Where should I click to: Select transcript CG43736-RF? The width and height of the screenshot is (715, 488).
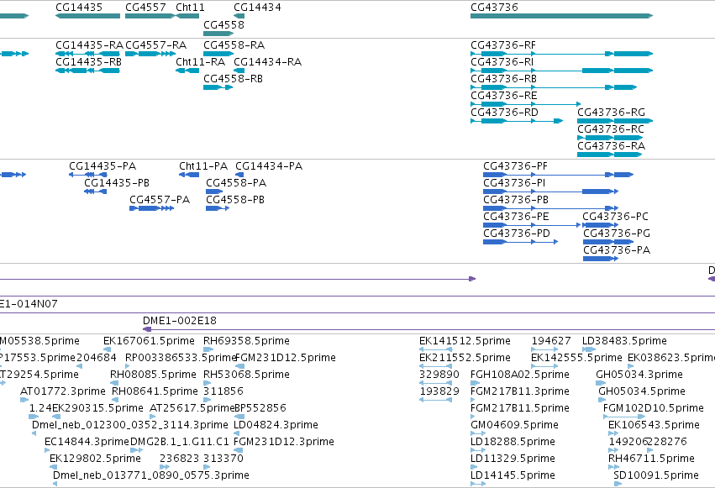[x=562, y=54]
